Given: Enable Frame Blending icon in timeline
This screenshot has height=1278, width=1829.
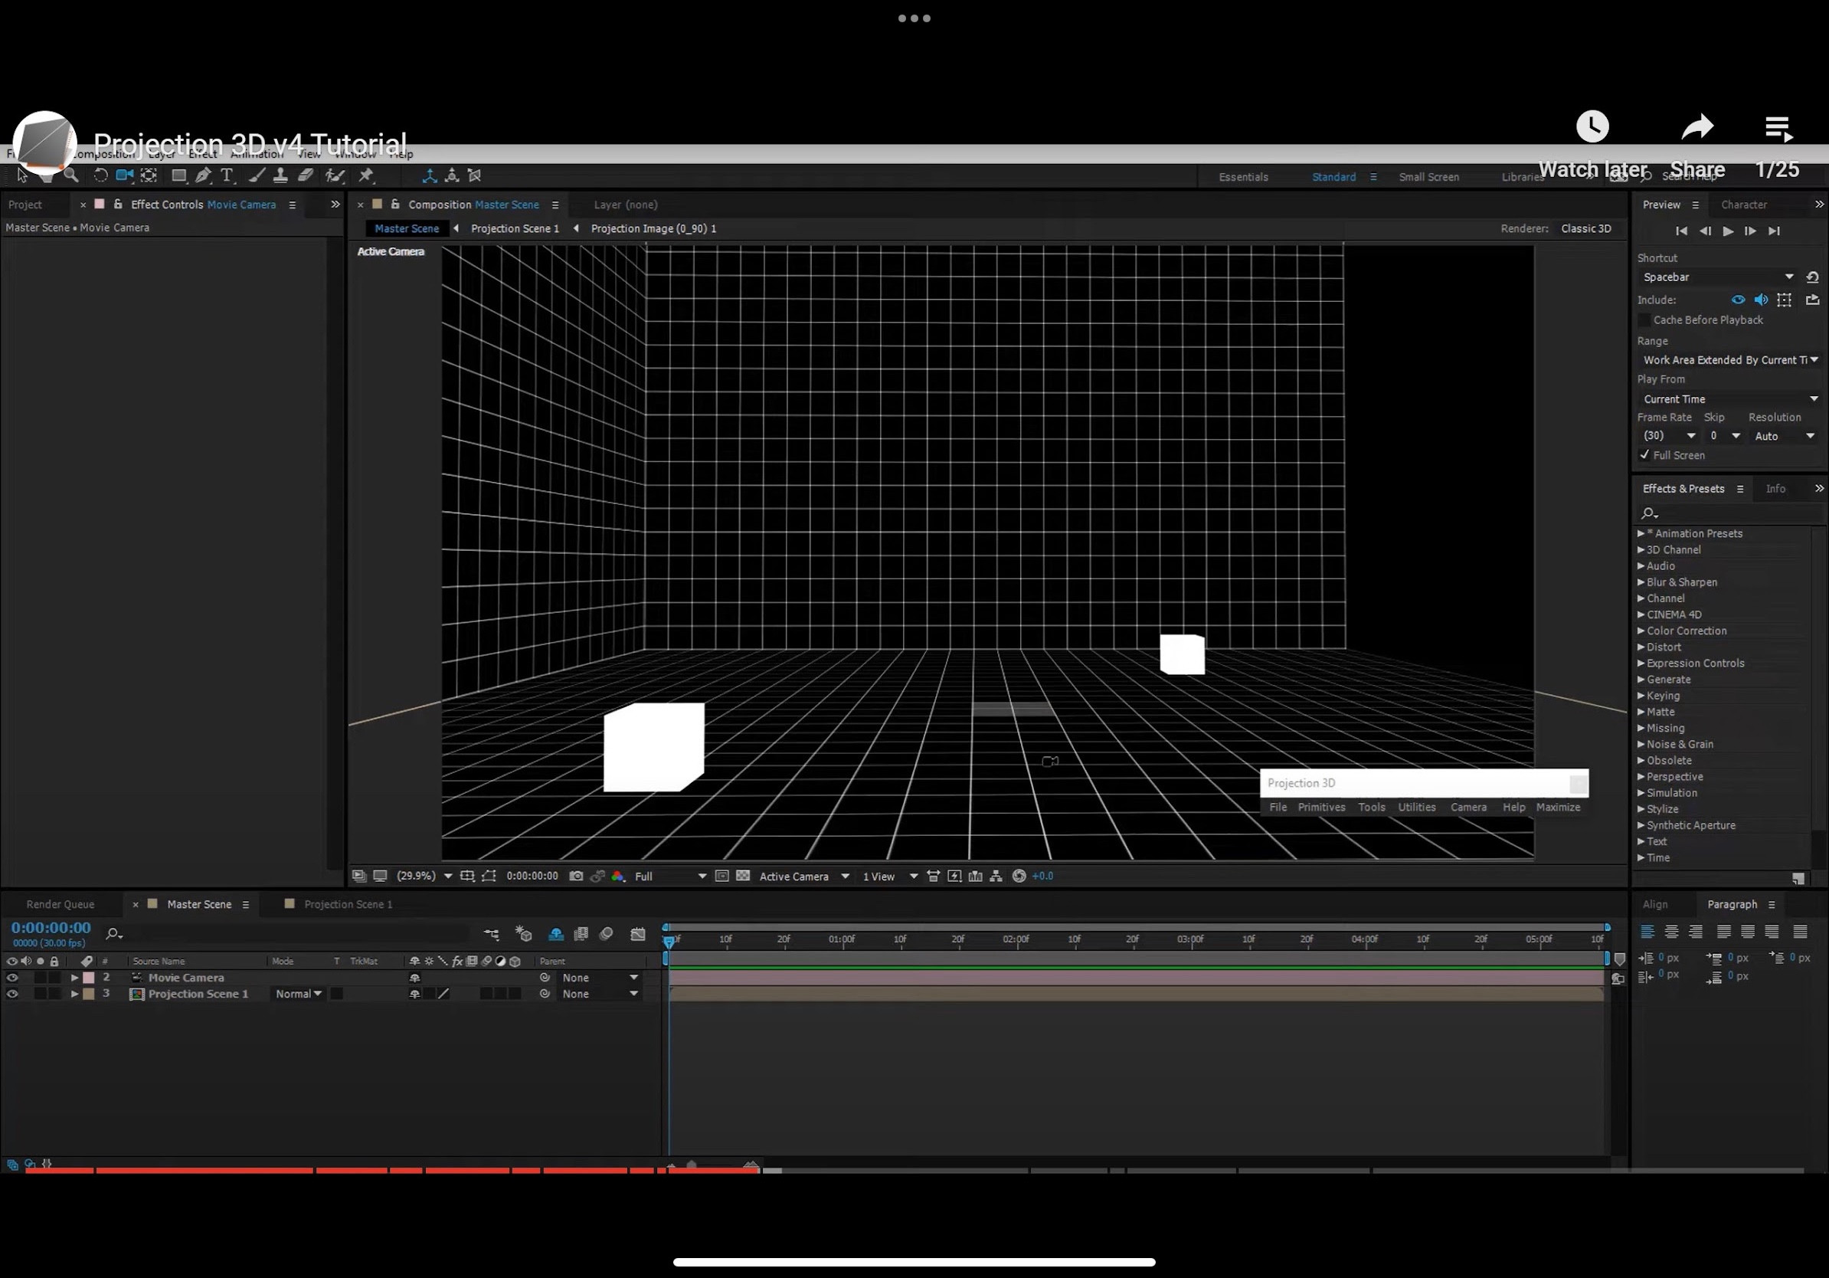Looking at the screenshot, I should point(581,934).
